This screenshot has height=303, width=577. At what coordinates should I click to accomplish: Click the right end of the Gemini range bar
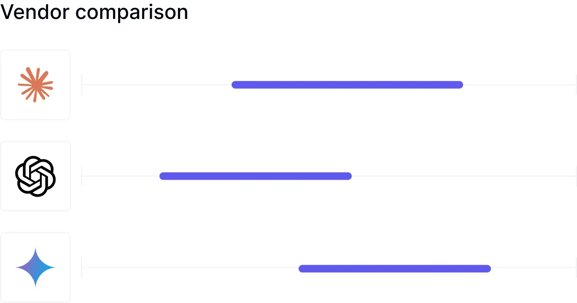click(x=488, y=268)
